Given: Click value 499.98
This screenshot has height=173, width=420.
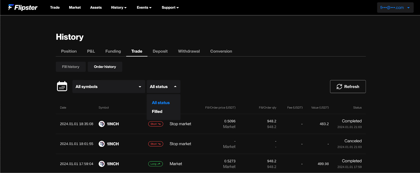Looking at the screenshot, I should click(x=323, y=164).
